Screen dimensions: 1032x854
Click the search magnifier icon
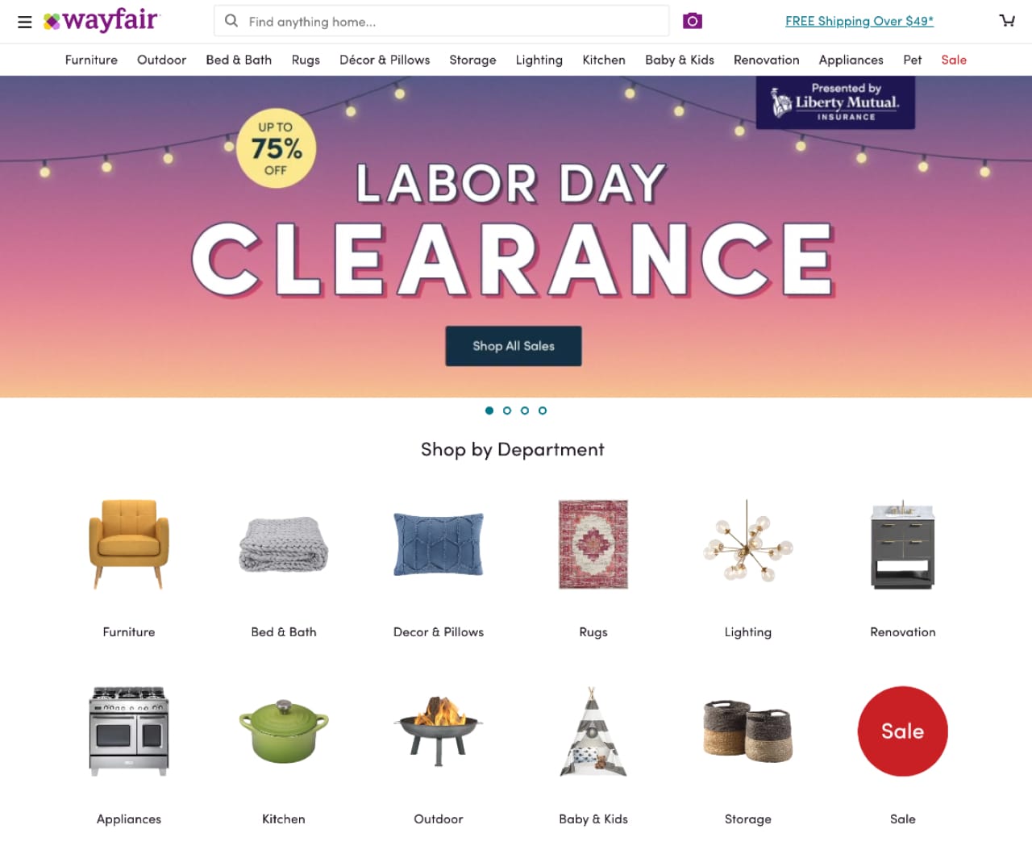[231, 21]
